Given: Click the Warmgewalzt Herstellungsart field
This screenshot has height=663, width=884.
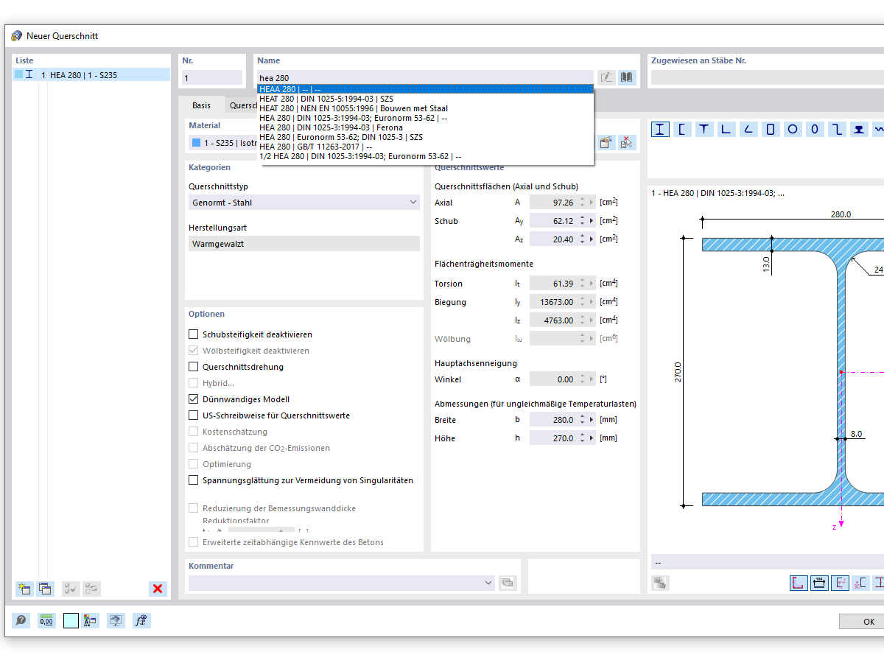Looking at the screenshot, I should pos(304,244).
